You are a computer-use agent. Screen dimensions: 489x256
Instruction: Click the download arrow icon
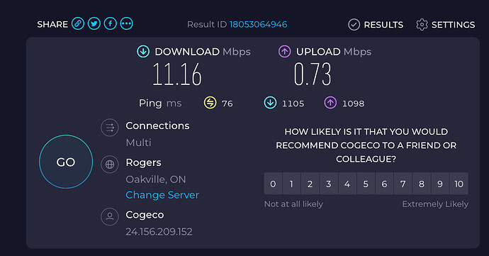[143, 52]
